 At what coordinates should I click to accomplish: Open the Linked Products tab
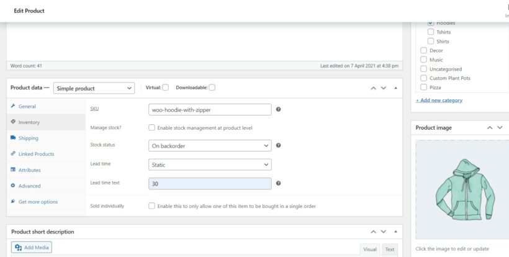[46, 154]
